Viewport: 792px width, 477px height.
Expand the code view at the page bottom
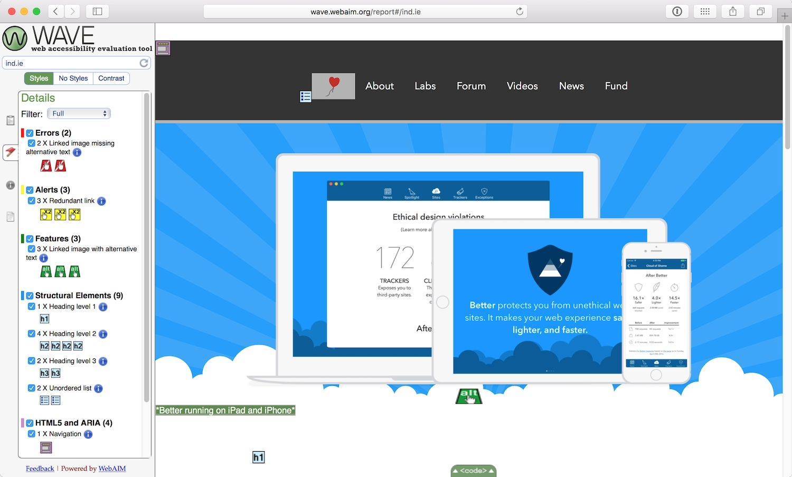pos(473,470)
